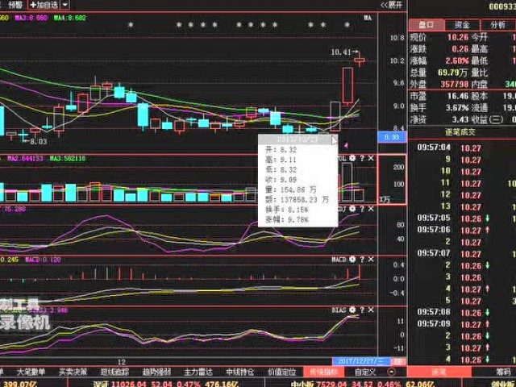Select the red 逐笔 tab

click(439, 372)
